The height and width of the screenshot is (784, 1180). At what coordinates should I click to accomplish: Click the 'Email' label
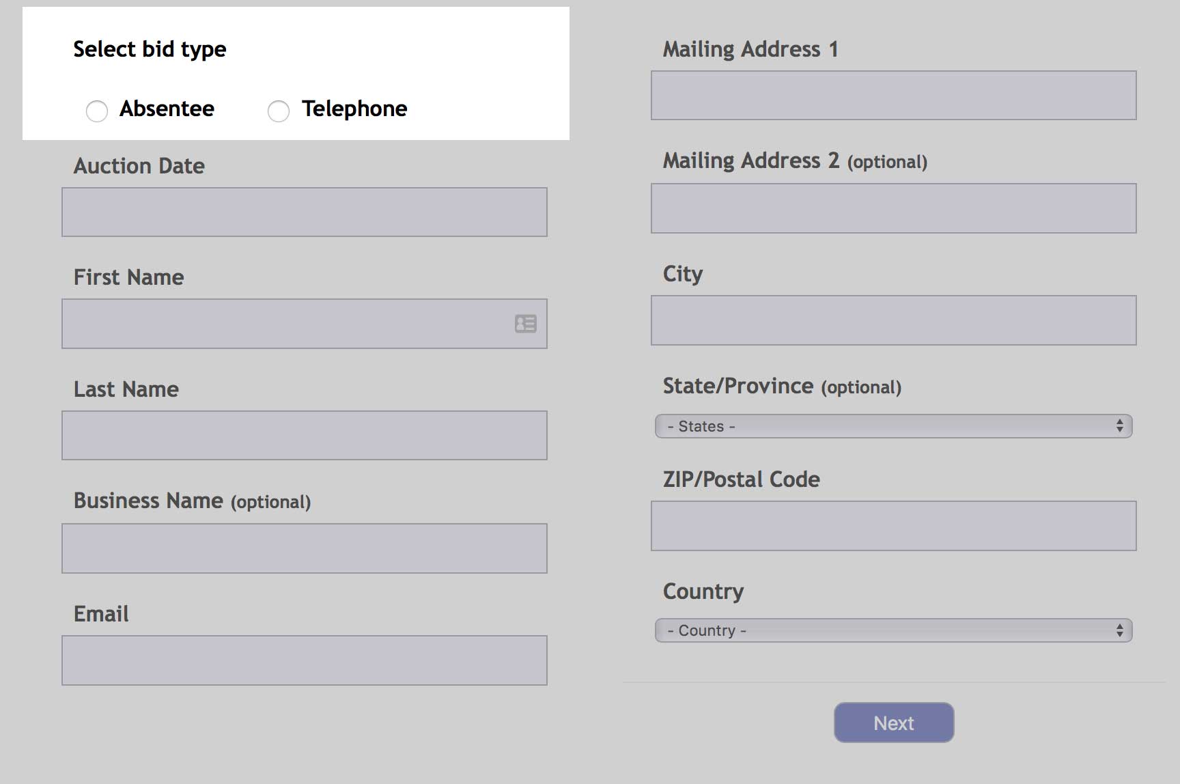[101, 614]
